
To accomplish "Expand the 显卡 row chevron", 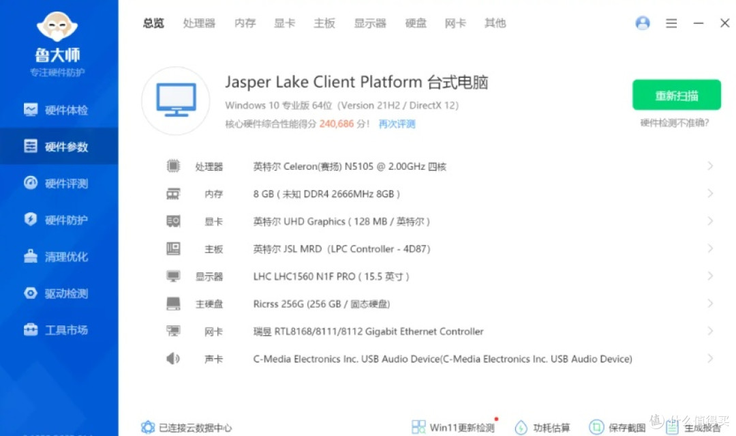I will (710, 221).
